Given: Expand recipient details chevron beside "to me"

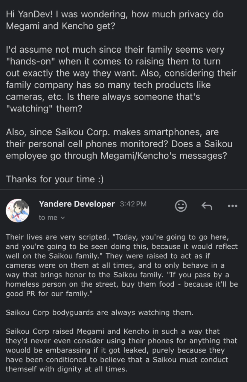Looking at the screenshot, I should click(63, 218).
